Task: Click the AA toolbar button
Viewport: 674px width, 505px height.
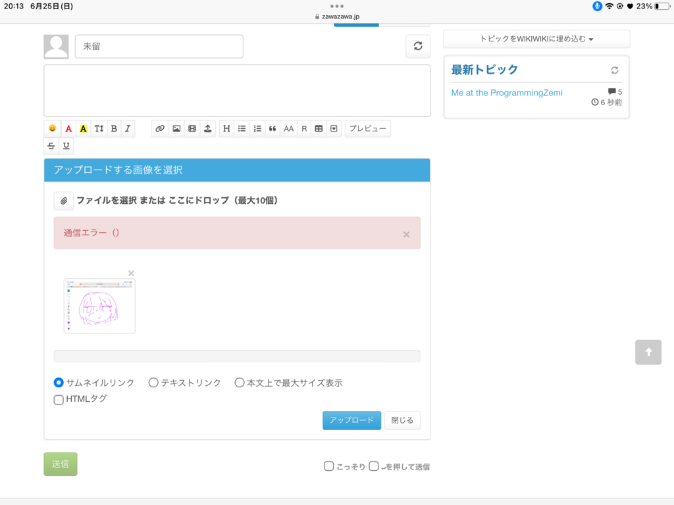Action: (288, 128)
